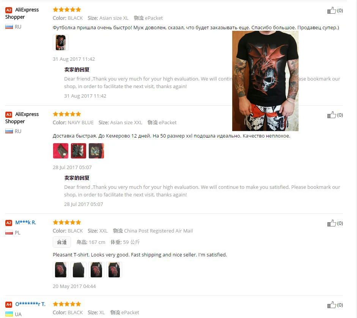Click the Polish flag under M***k R.
The height and width of the screenshot is (318, 357).
[9, 233]
